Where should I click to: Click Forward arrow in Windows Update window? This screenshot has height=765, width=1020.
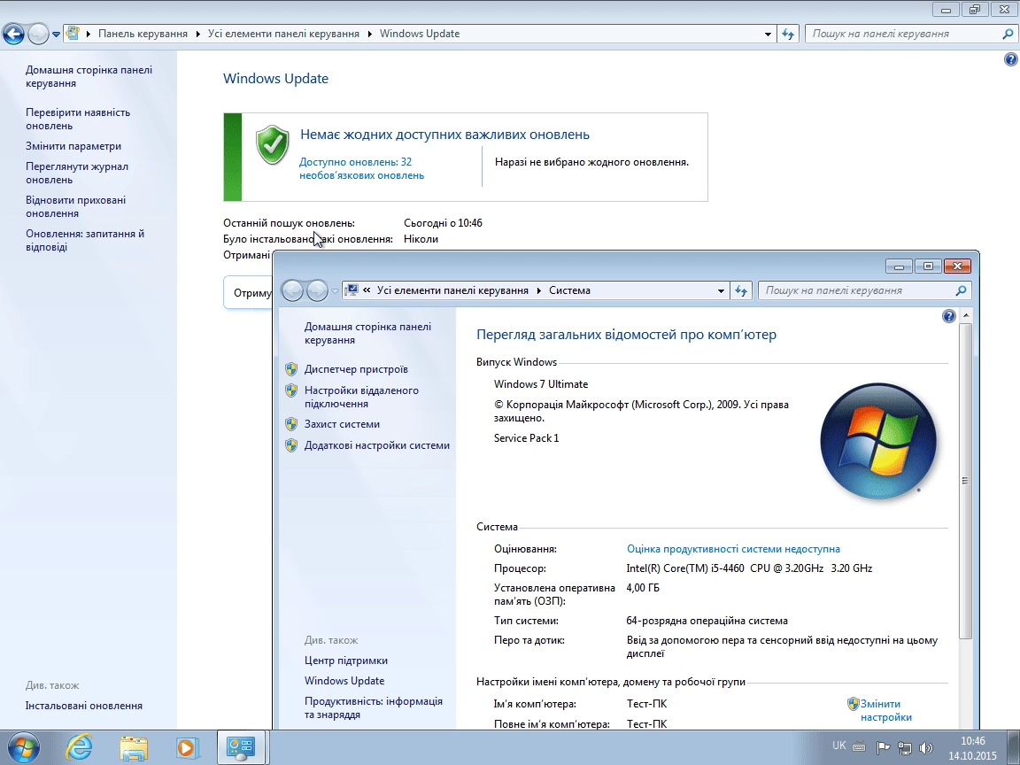pyautogui.click(x=38, y=34)
